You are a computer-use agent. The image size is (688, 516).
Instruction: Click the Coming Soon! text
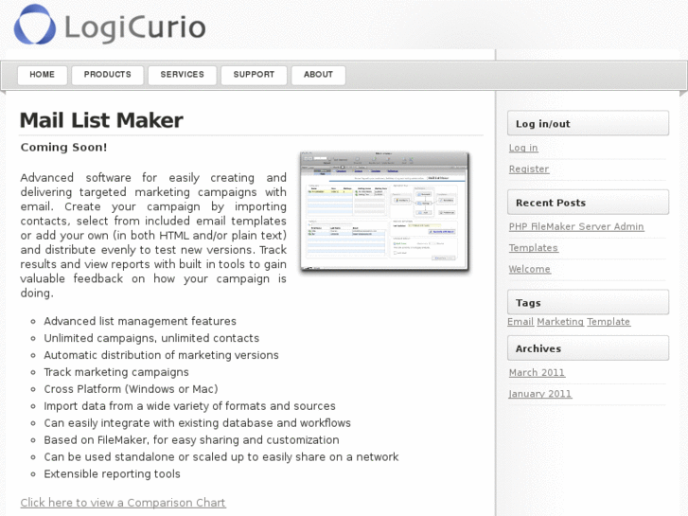[x=63, y=147]
